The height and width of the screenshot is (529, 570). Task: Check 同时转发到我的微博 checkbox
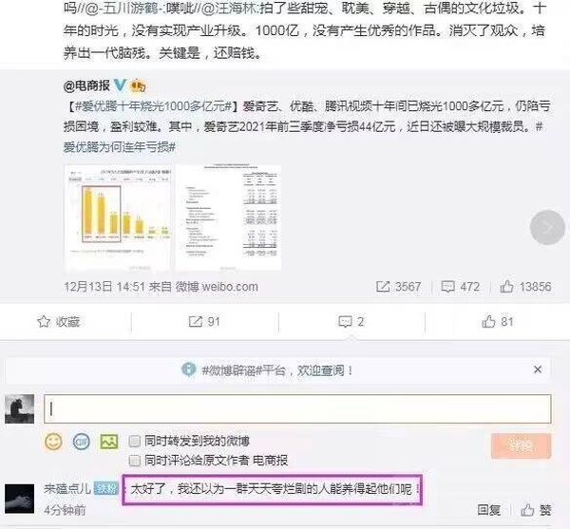[x=135, y=442]
